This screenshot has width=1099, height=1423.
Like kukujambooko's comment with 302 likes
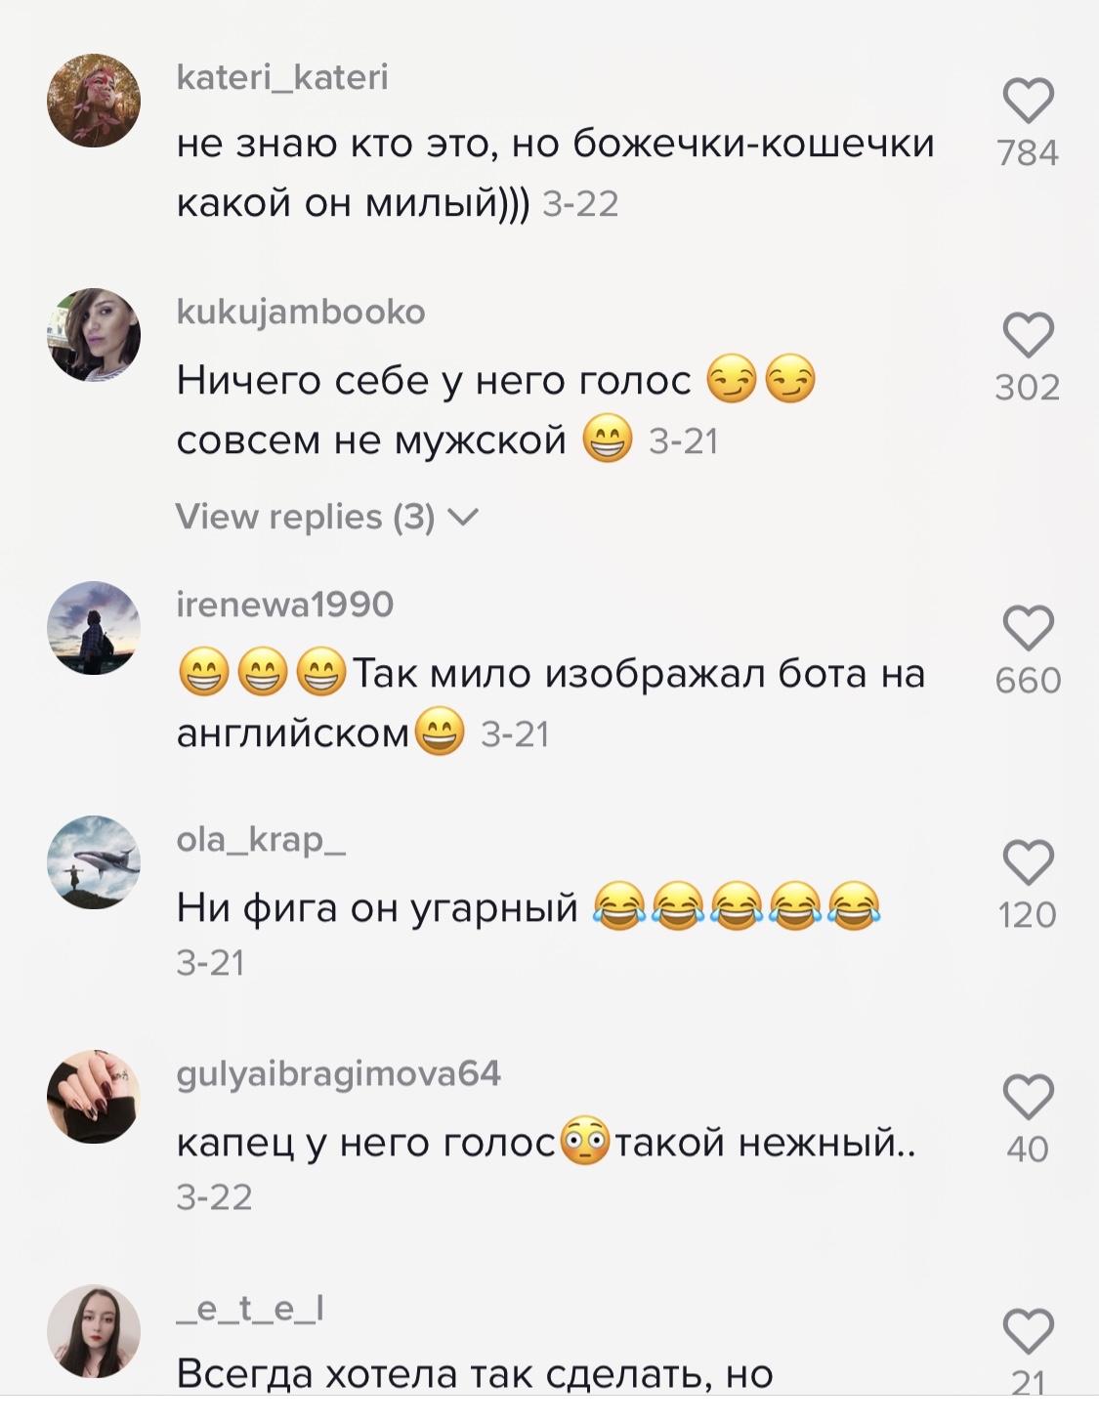point(1028,335)
